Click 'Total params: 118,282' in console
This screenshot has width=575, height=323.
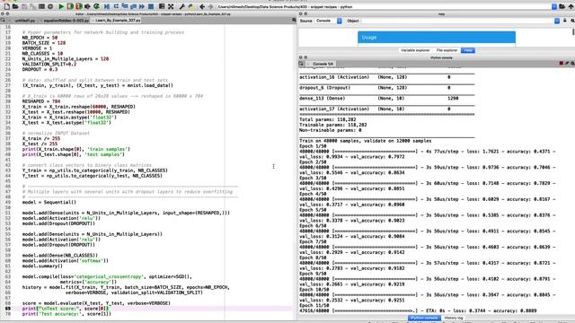coord(327,119)
